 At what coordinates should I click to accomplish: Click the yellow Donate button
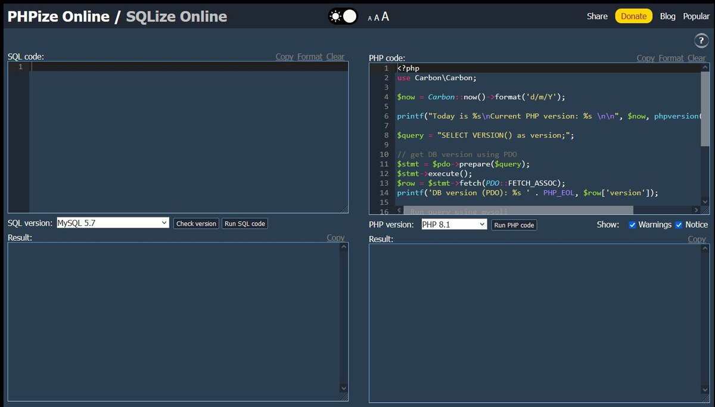(x=634, y=17)
